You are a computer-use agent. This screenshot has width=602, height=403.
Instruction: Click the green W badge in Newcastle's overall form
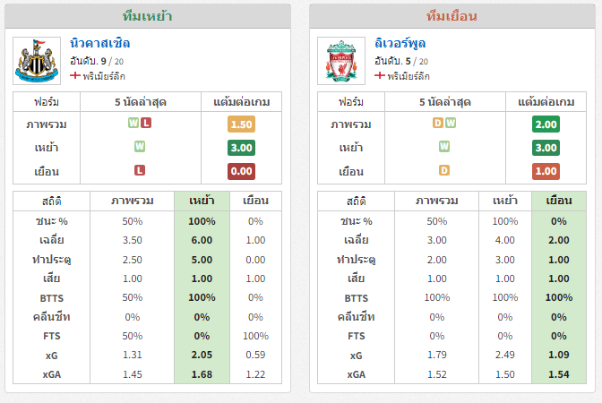point(133,123)
